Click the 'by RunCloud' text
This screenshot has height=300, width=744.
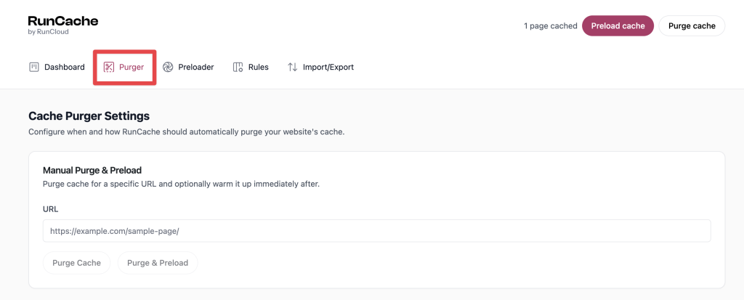pos(49,32)
